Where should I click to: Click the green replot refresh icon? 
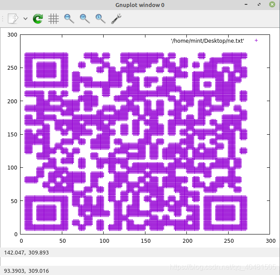click(38, 19)
